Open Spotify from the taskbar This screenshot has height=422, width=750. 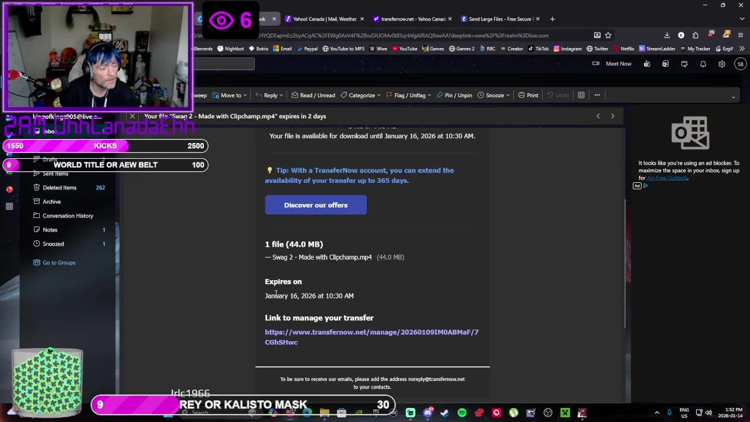(462, 413)
